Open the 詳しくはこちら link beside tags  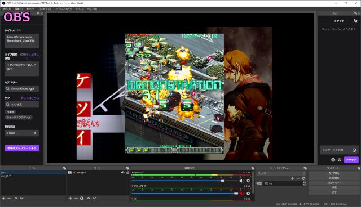pyautogui.click(x=30, y=98)
